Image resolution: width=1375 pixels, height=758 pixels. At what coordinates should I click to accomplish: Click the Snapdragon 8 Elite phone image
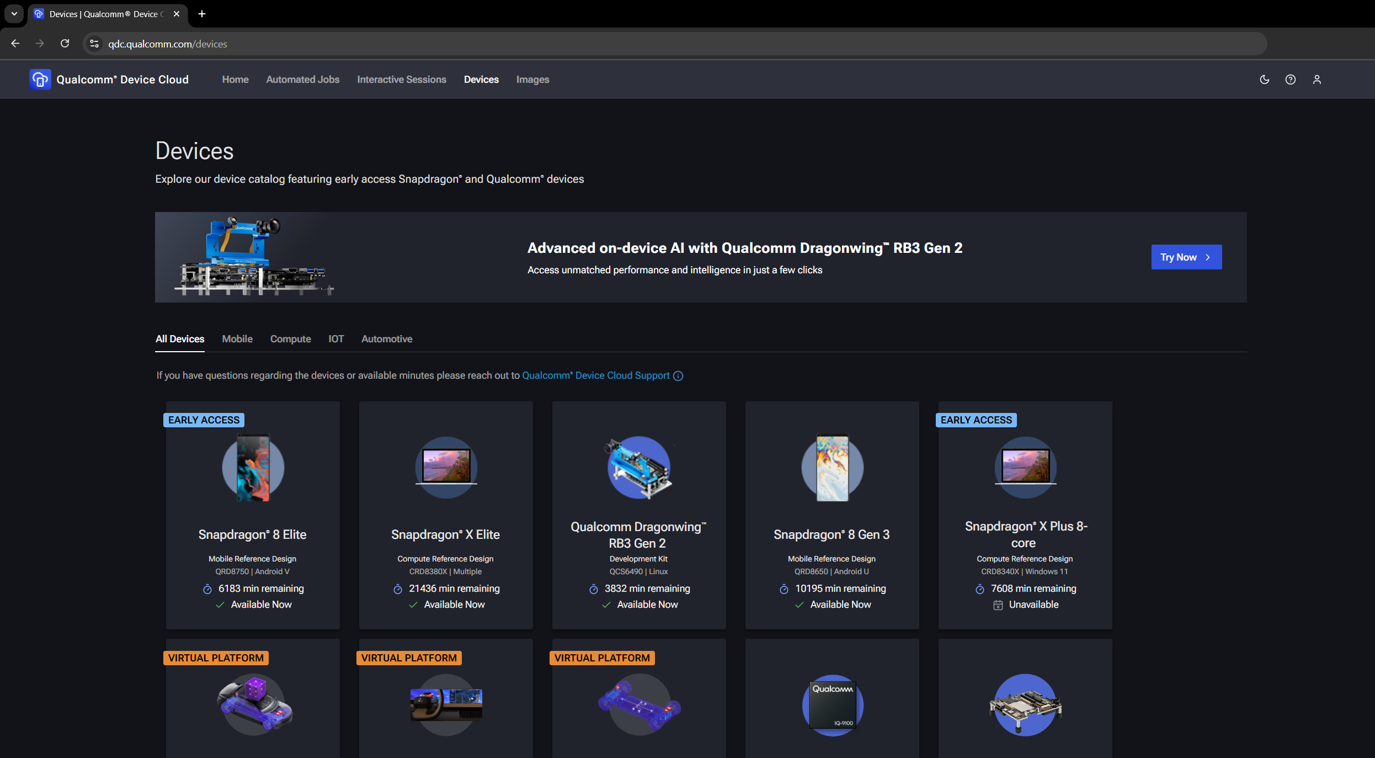pos(253,468)
